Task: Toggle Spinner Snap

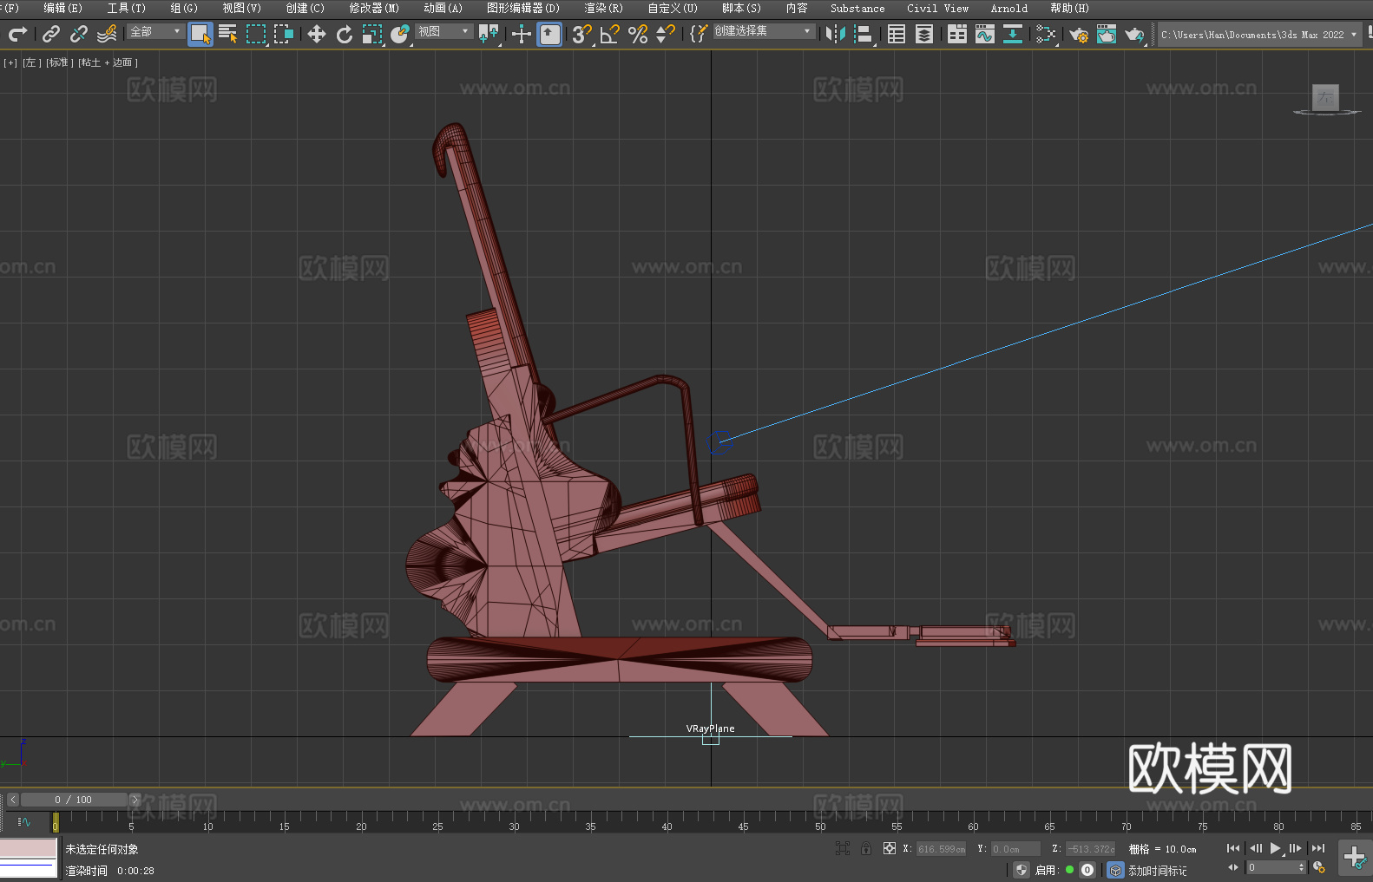Action: 666,34
